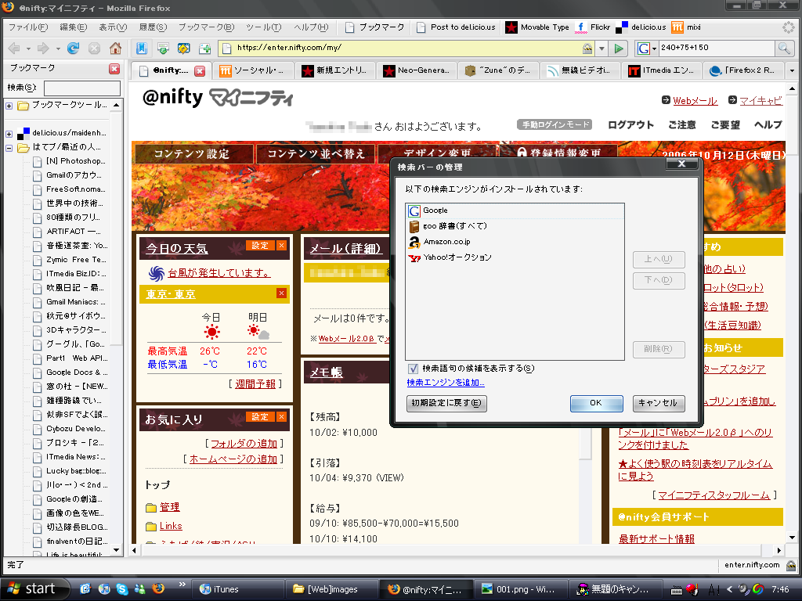Viewport: 802px width, 601px height.
Task: Click the search magnifier icon in search bar
Action: 783,49
